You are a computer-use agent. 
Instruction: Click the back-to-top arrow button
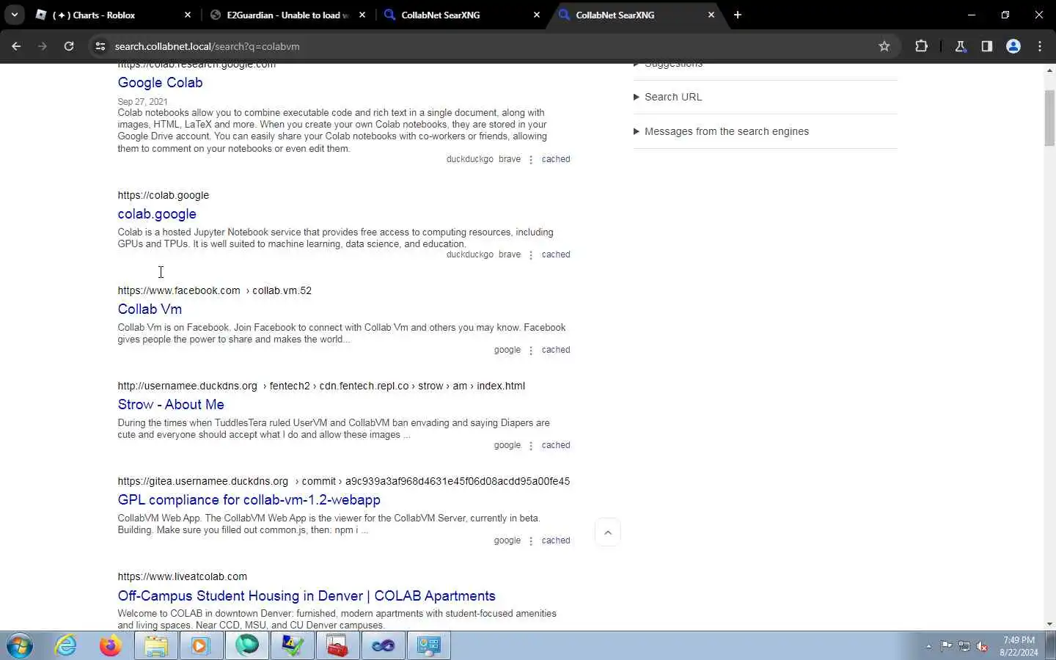click(x=608, y=532)
